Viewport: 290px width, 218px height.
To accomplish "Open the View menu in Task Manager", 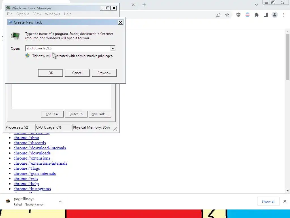I will click(x=37, y=14).
